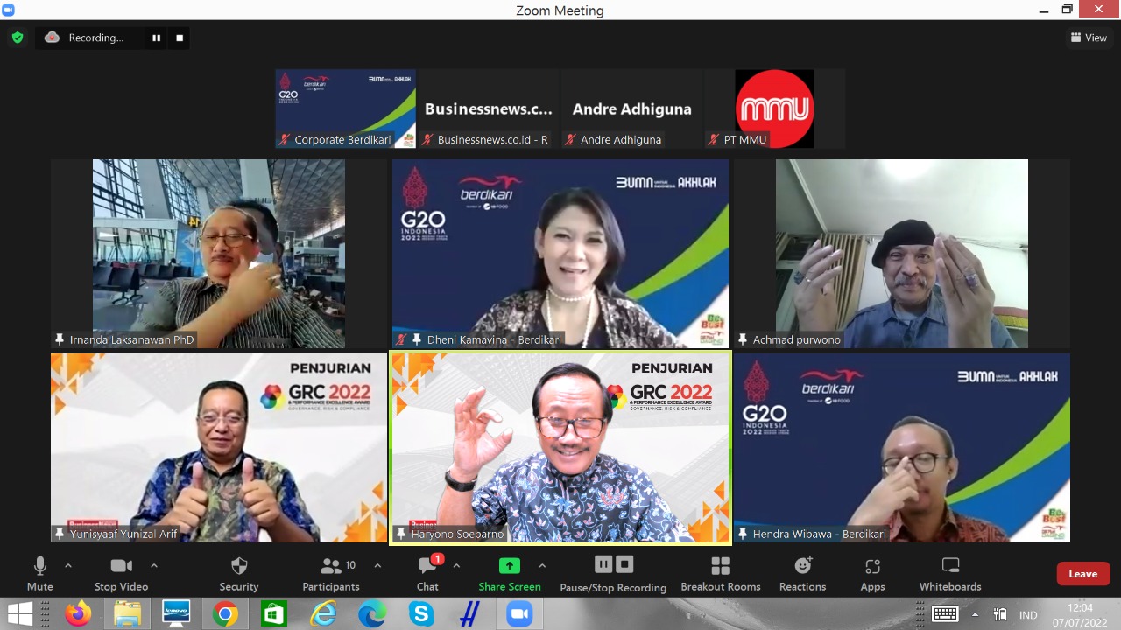Open the Reactions menu
The image size is (1121, 630).
[x=802, y=574]
